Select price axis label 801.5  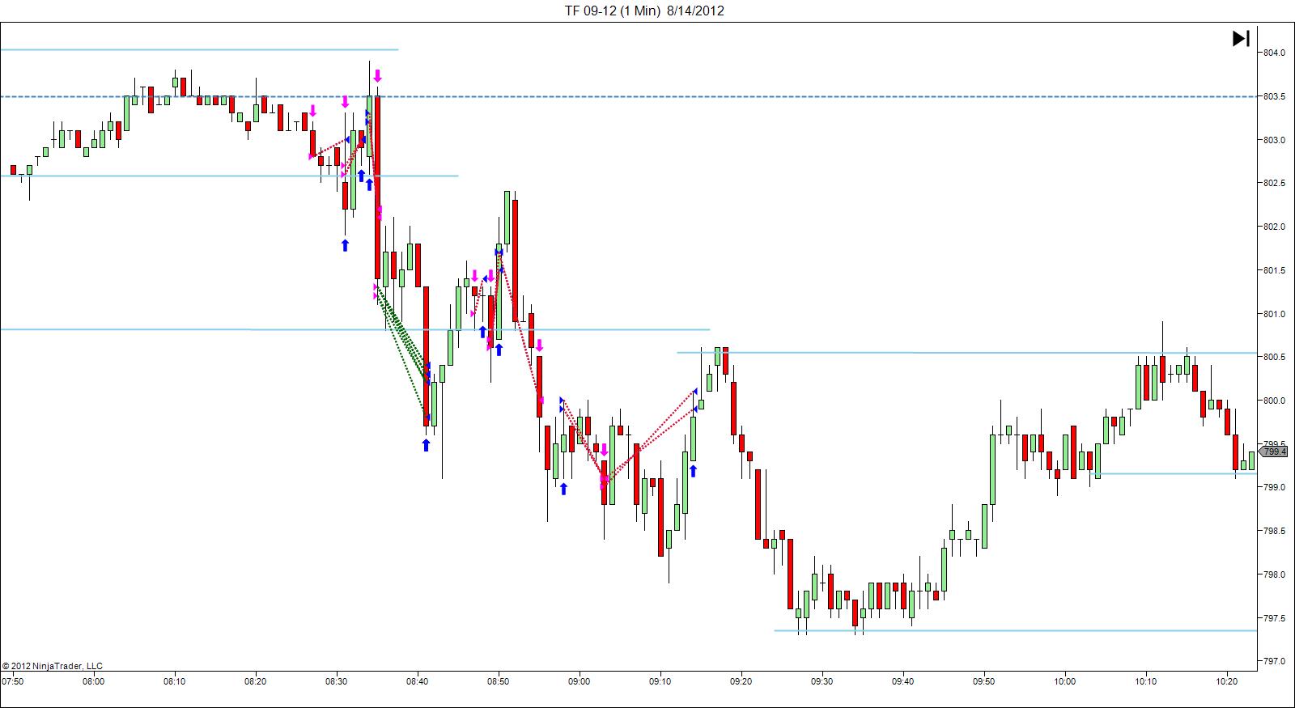(x=1274, y=271)
